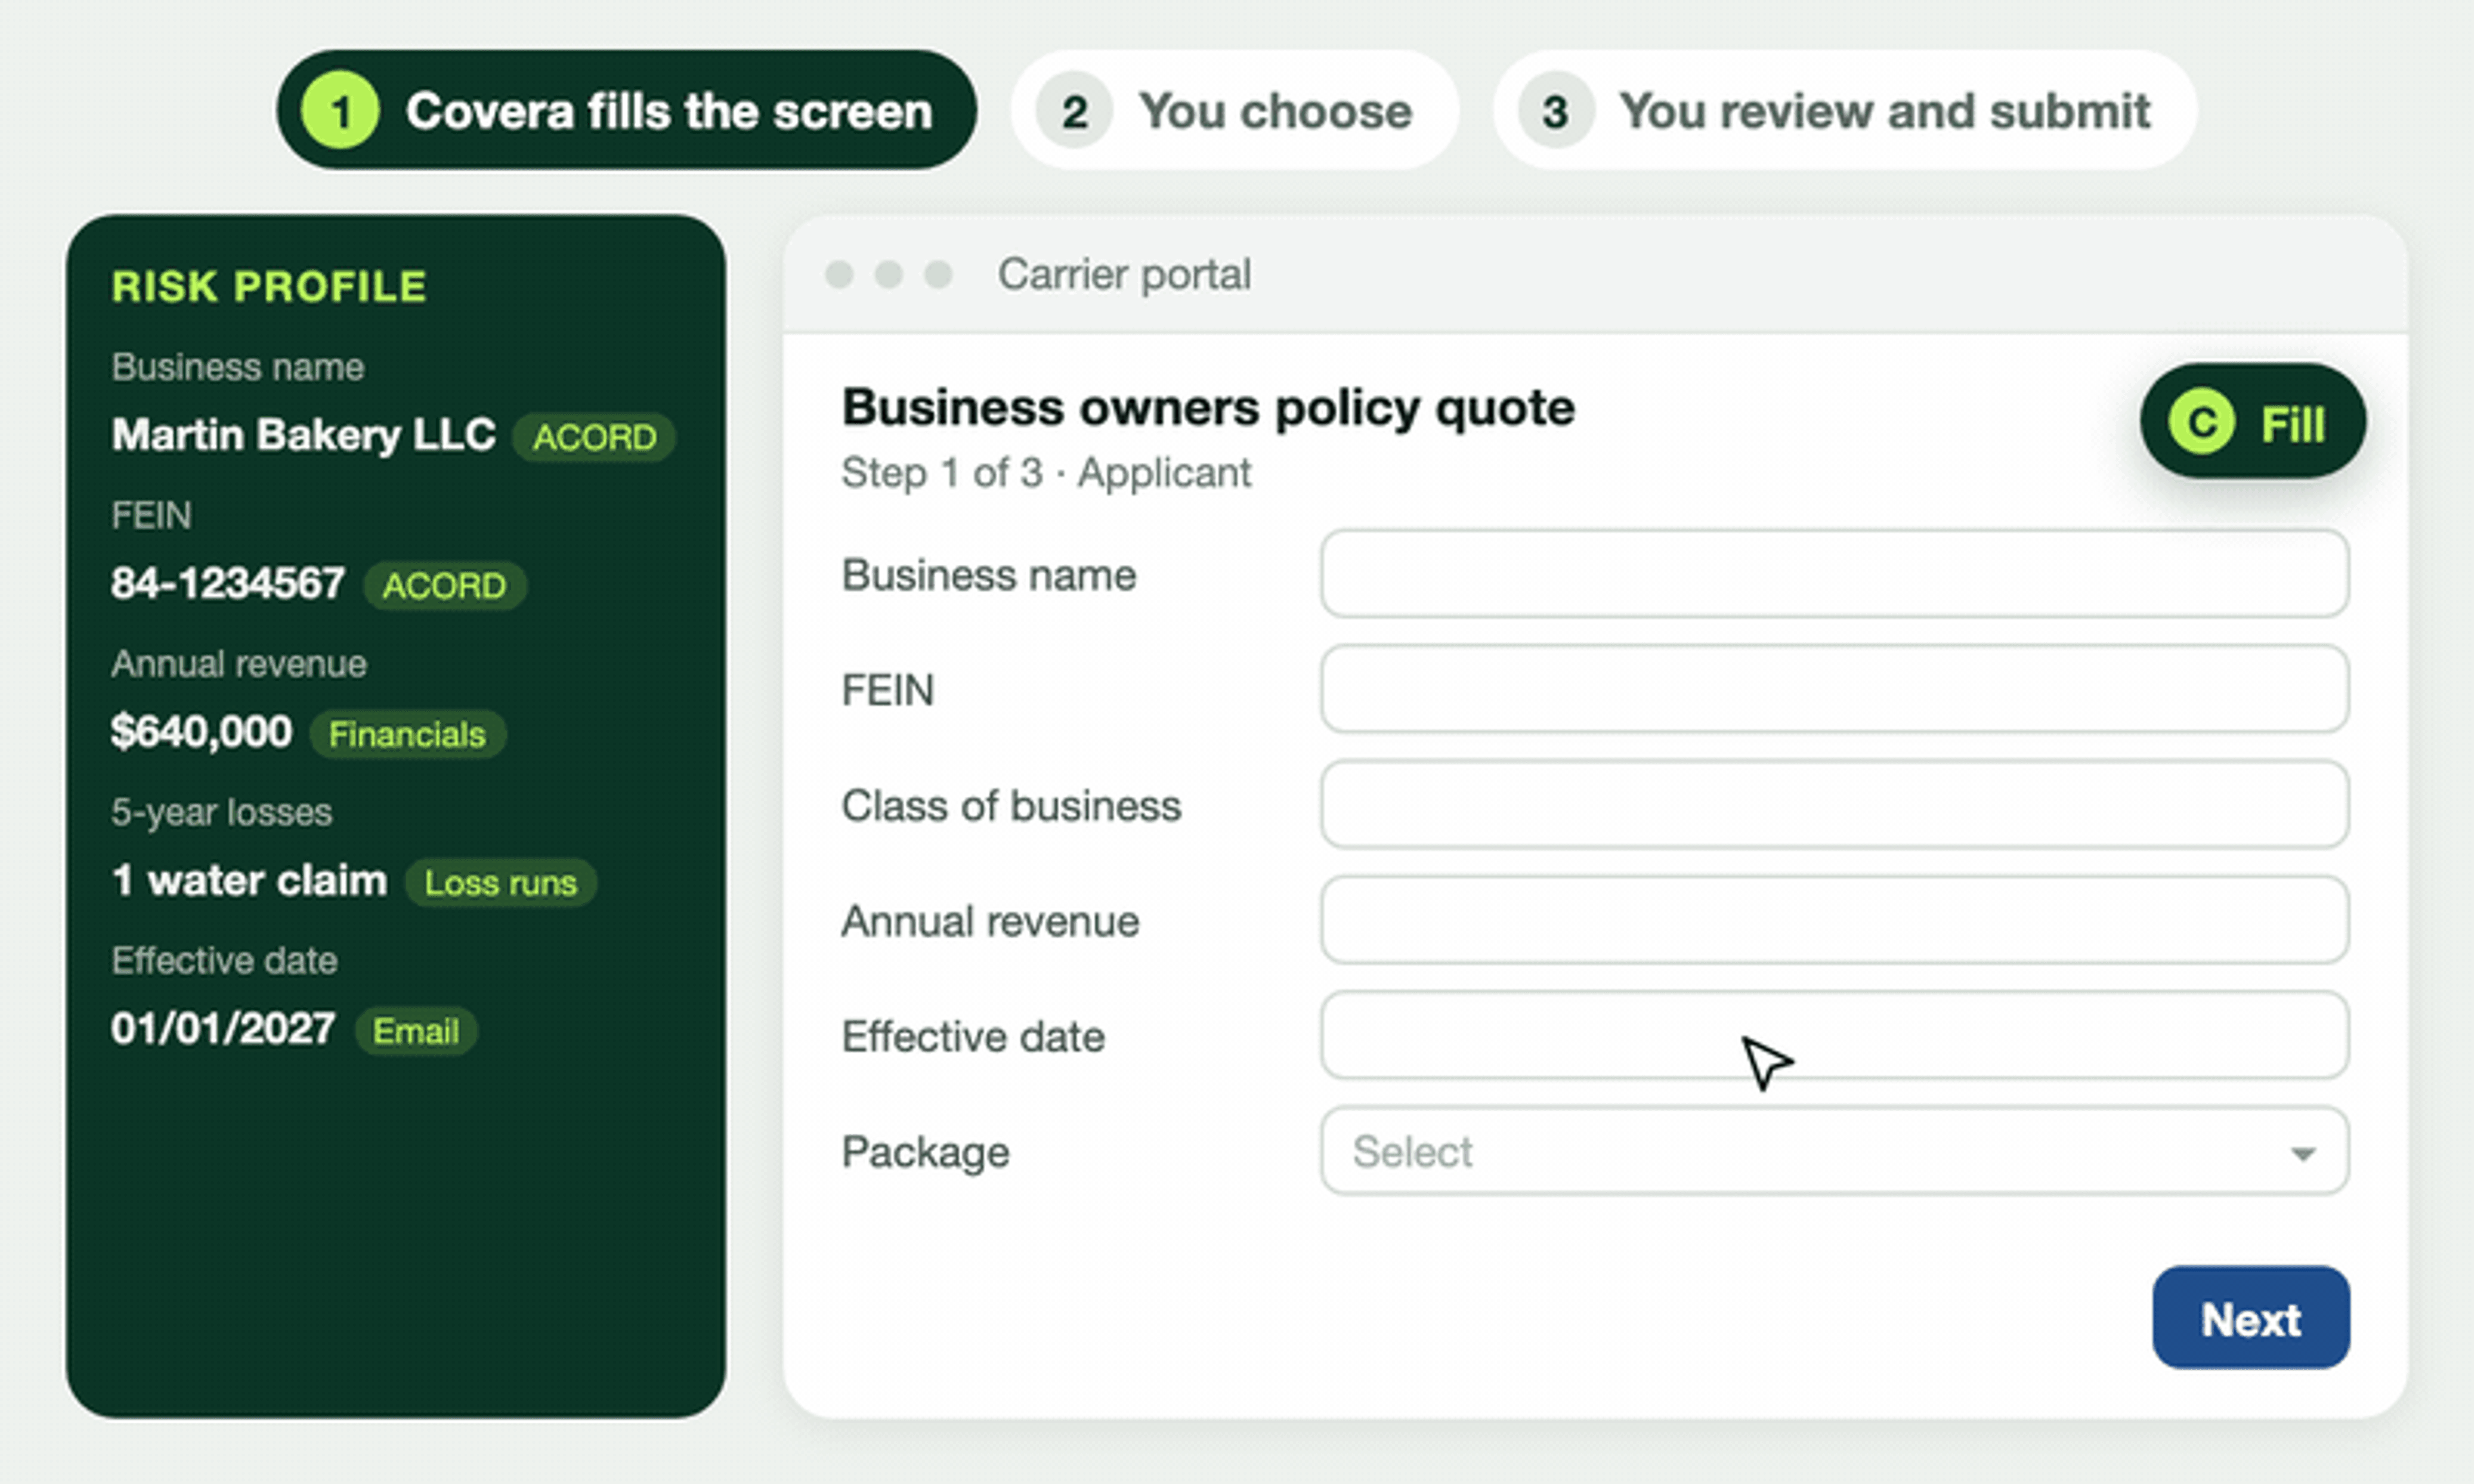Click the first window control dot in Carrier portal
The image size is (2474, 1484).
pos(839,274)
